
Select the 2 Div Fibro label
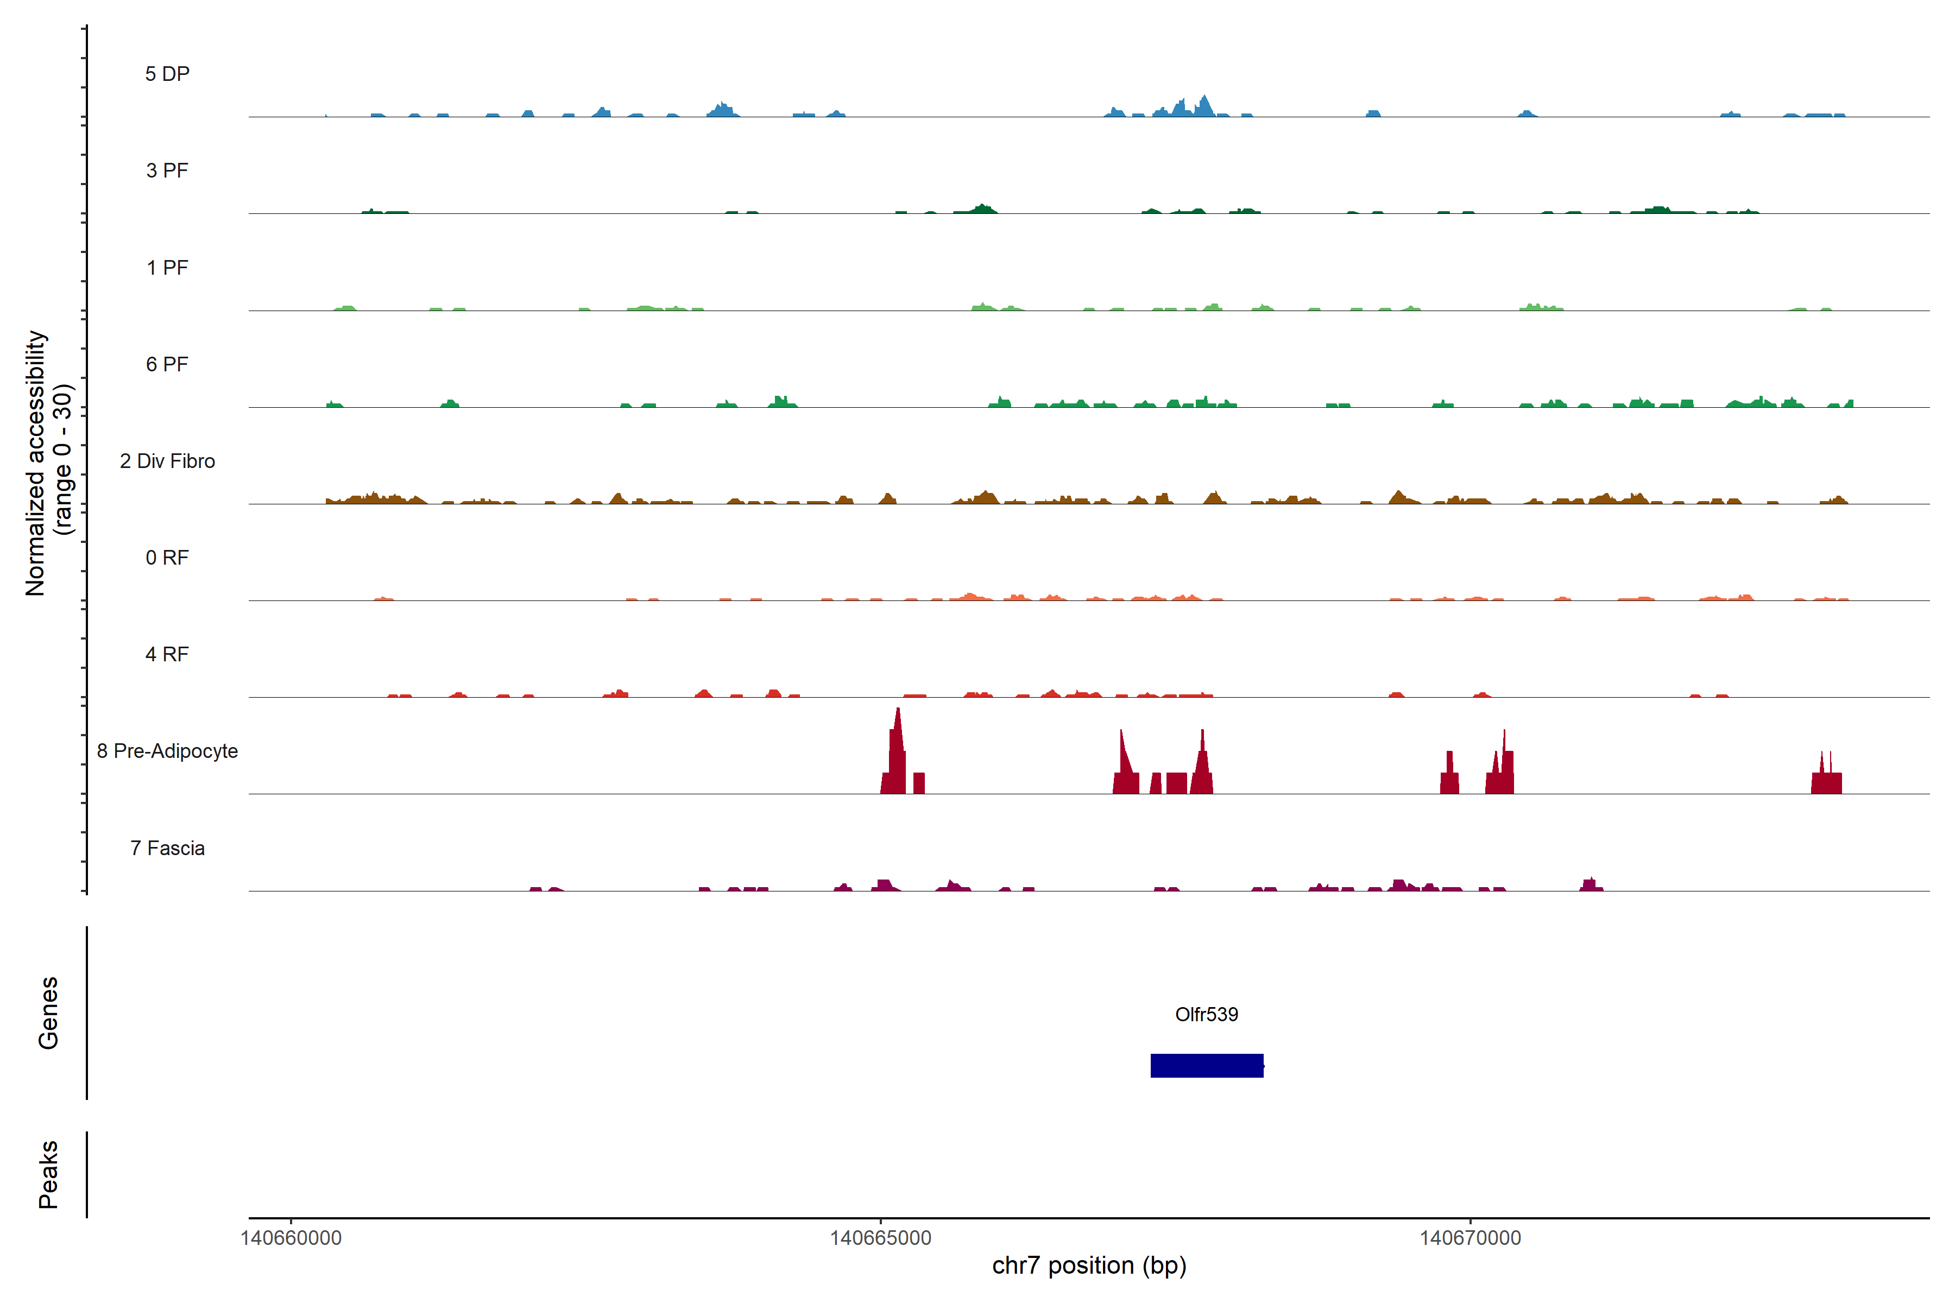[167, 461]
